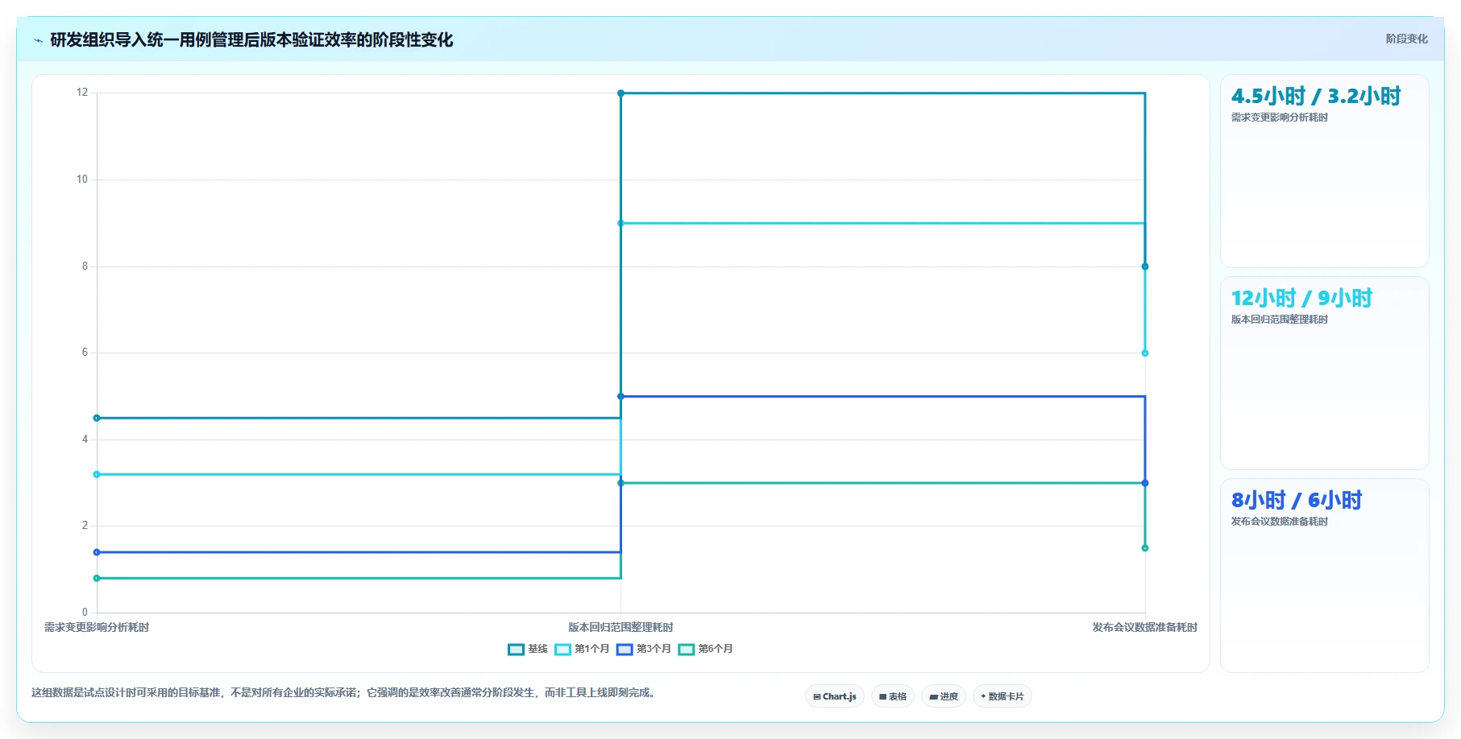Select the 表格 pill tag
The width and height of the screenshot is (1461, 739).
coord(893,696)
